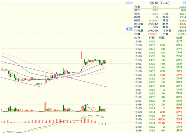Click the right arrow chart scroll icon
The height and width of the screenshot is (133, 186).
point(131,2)
